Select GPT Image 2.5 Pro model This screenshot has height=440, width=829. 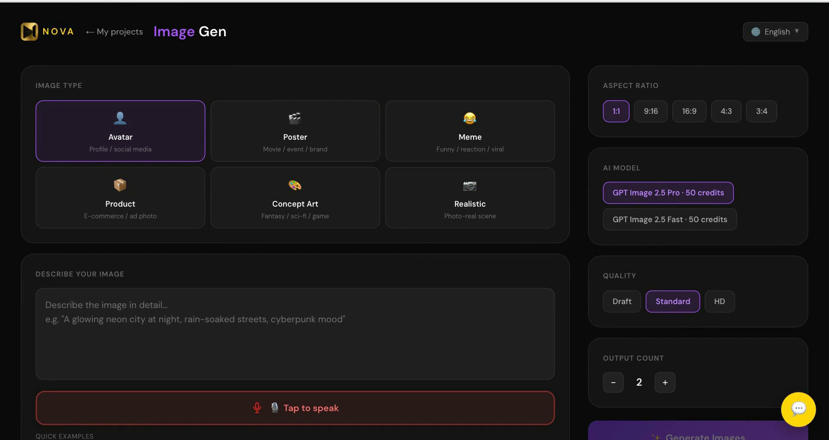668,193
